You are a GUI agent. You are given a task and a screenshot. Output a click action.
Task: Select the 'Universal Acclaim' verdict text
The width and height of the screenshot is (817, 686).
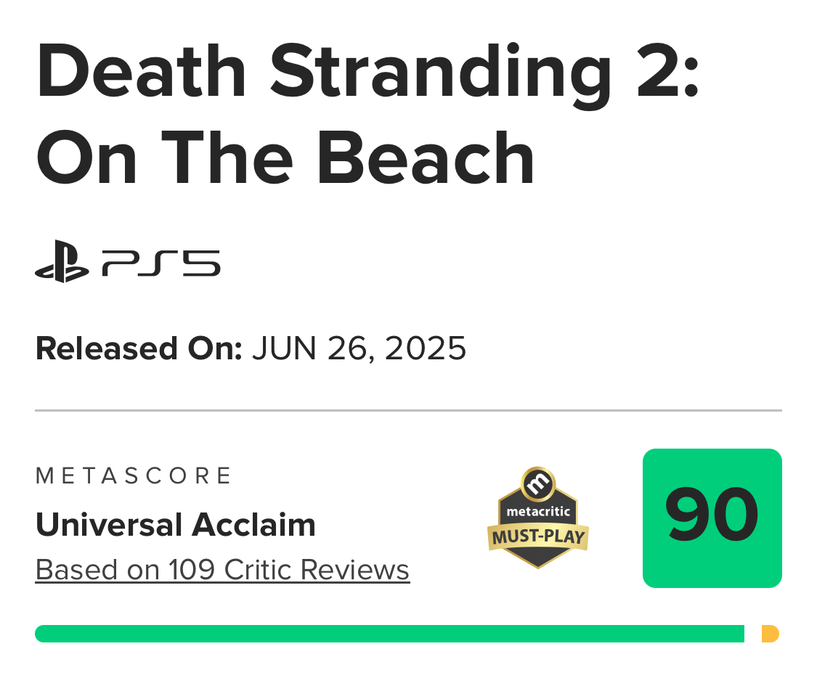(x=176, y=525)
